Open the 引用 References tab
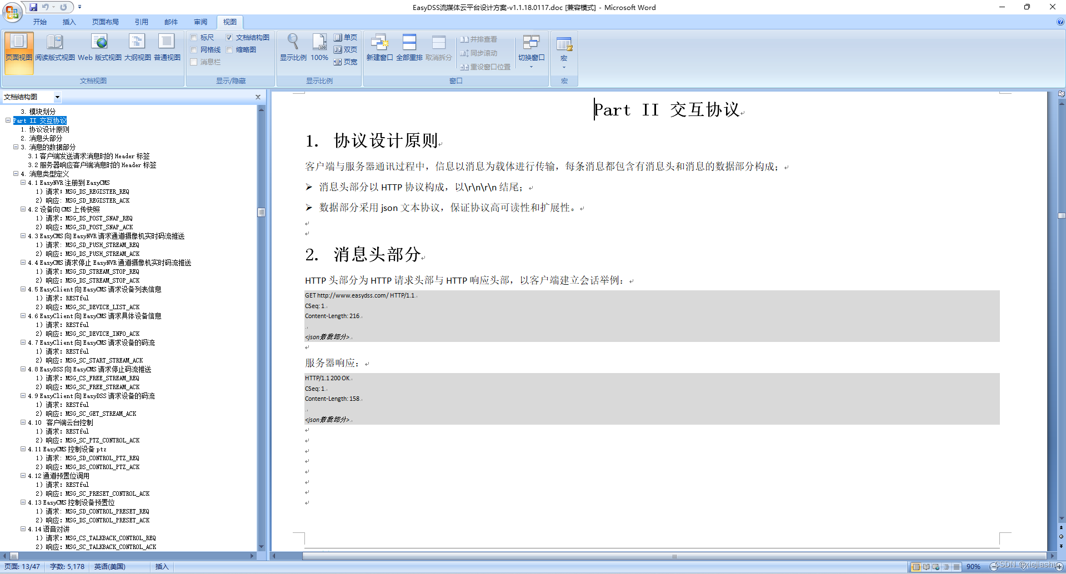Viewport: 1066px width, 574px height. coord(142,22)
